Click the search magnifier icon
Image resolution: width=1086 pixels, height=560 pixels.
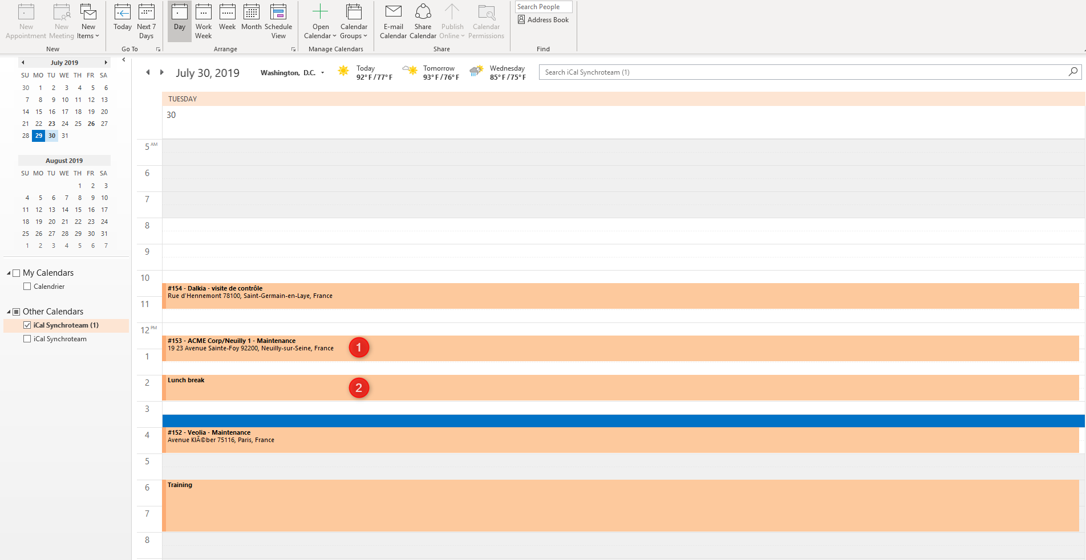click(1073, 72)
